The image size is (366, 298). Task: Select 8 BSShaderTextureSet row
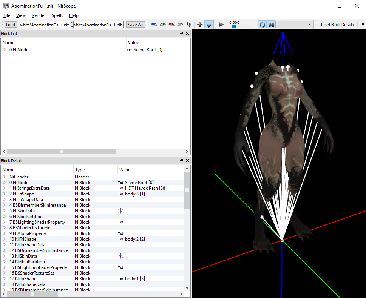(x=31, y=228)
